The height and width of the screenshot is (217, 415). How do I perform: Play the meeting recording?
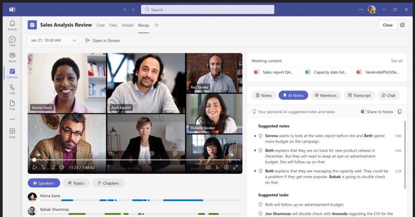click(x=35, y=167)
